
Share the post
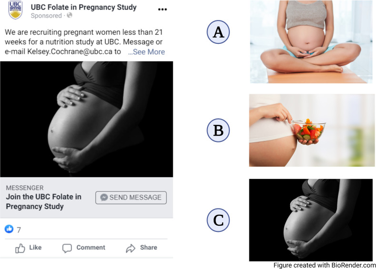(141, 248)
